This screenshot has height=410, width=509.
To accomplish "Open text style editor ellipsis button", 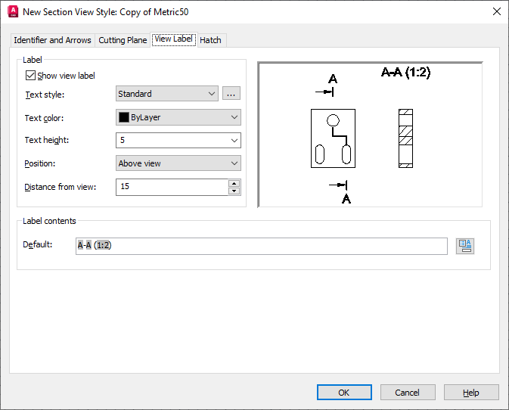I will click(x=231, y=94).
